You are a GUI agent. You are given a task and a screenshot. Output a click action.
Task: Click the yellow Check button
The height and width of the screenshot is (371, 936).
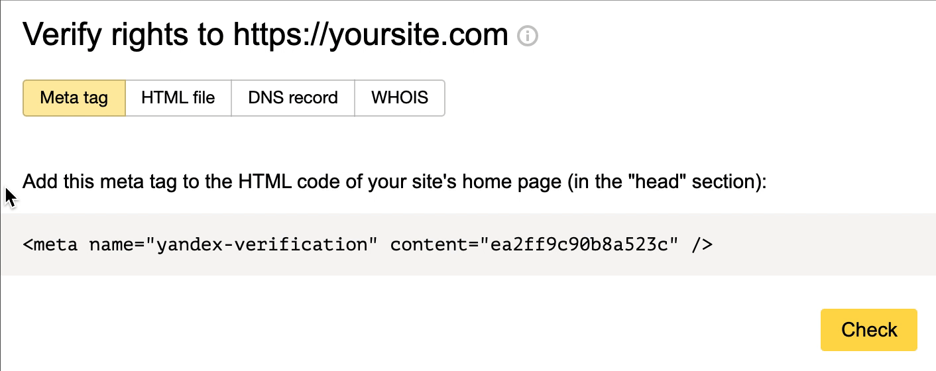[869, 329]
